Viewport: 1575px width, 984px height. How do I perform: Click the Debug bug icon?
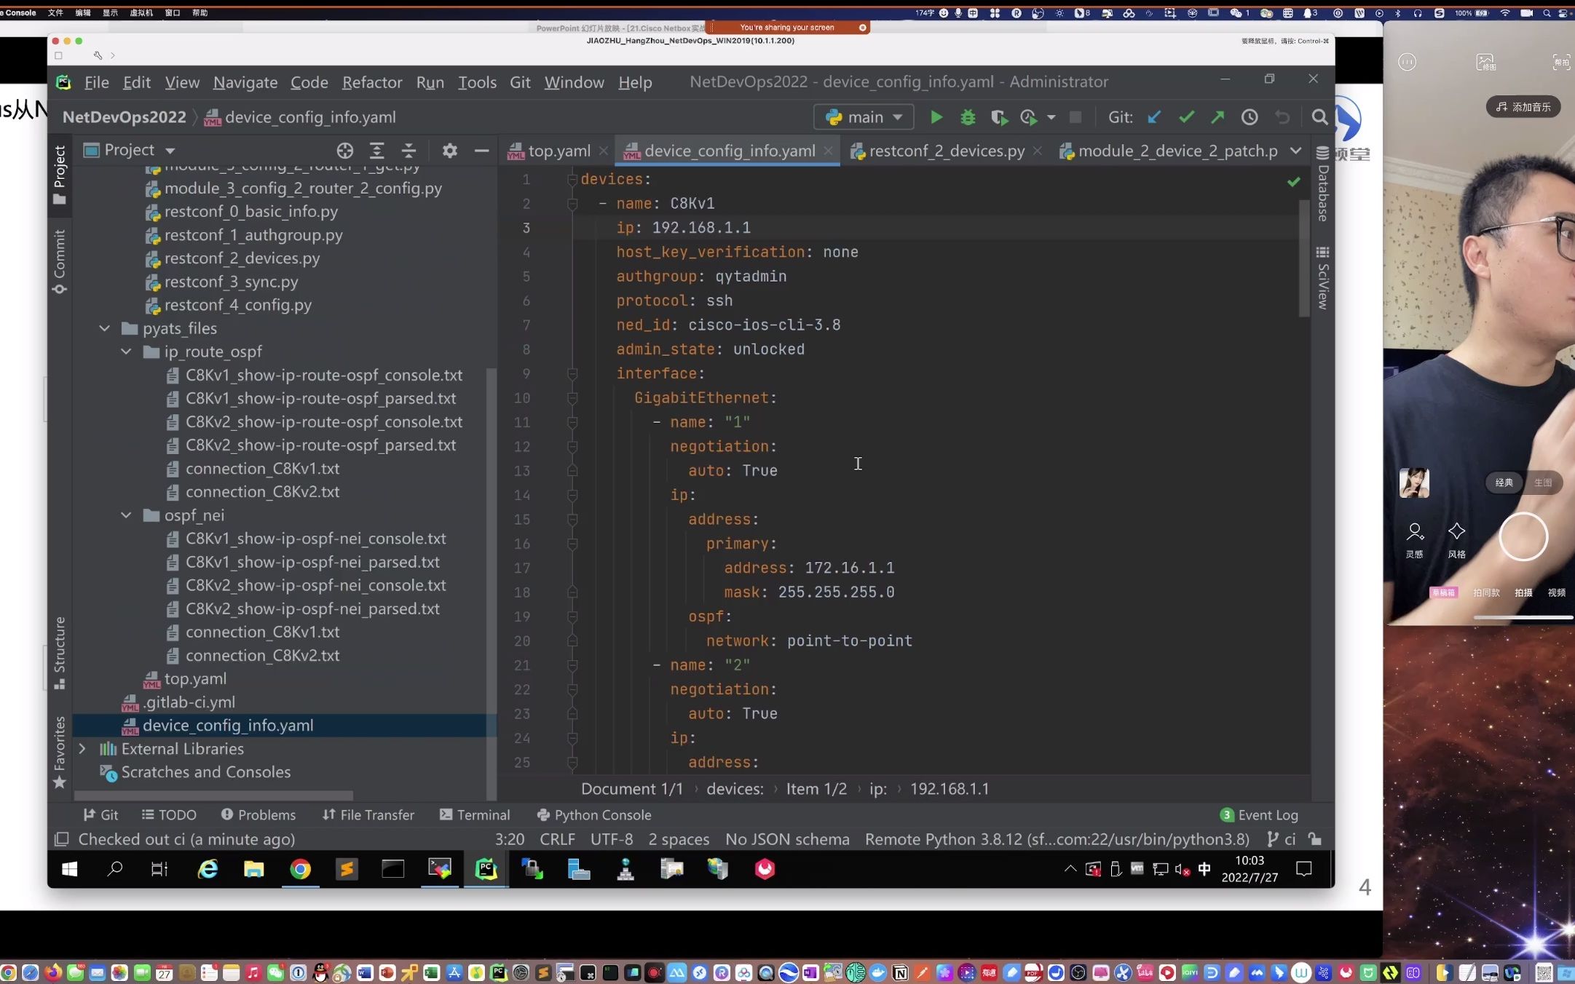(x=968, y=117)
